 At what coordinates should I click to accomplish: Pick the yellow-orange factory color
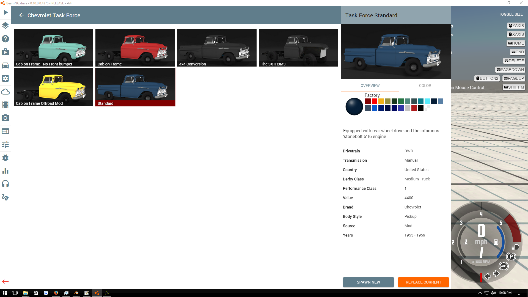tap(381, 101)
